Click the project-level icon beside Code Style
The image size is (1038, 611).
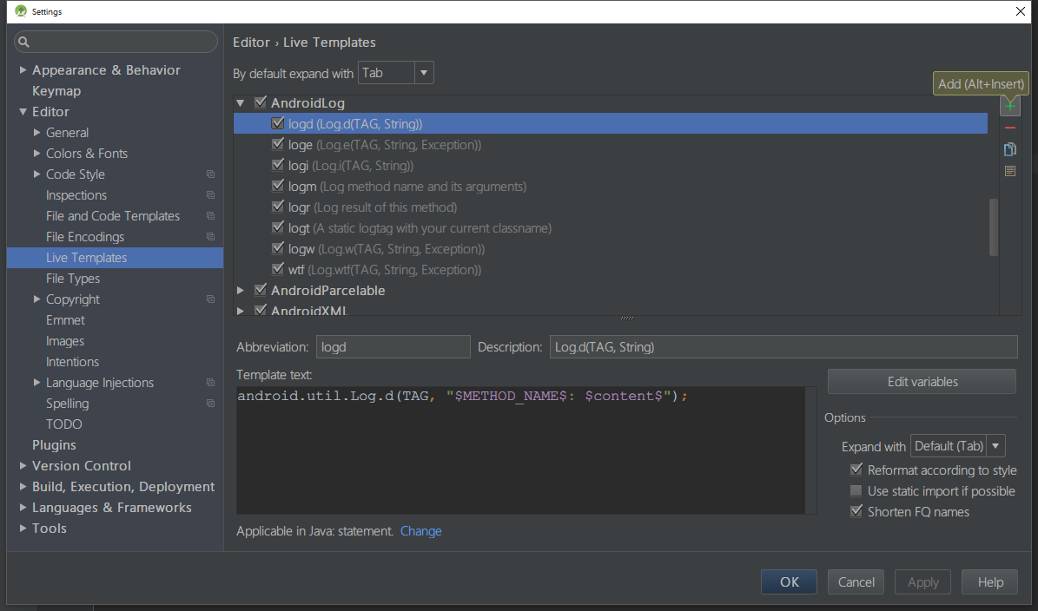(210, 174)
